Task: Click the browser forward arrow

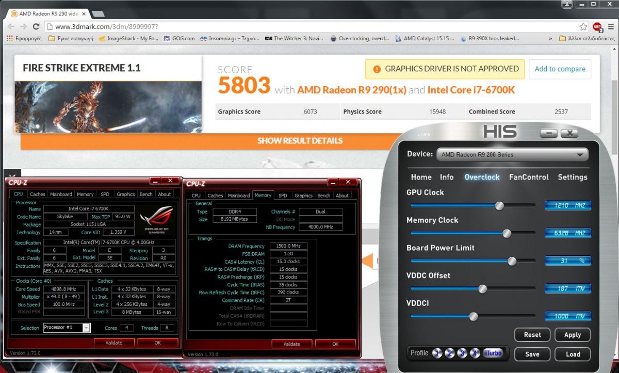Action: (x=24, y=26)
